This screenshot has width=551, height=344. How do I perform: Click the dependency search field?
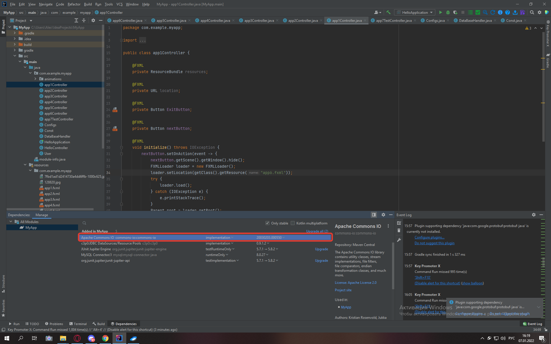pos(172,223)
